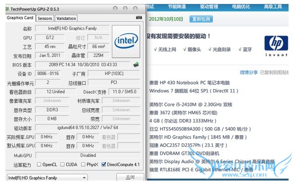Open the Intel(R) HD Graphics Family dropdown

pyautogui.click(x=47, y=178)
